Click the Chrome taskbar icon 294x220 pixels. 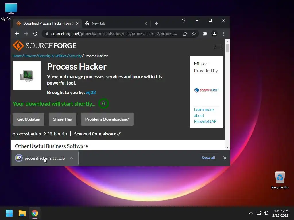click(x=35, y=213)
